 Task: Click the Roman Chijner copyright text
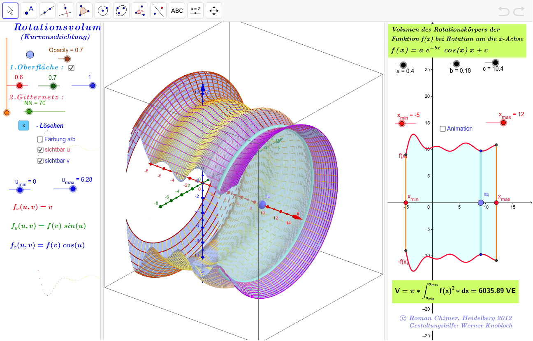click(x=456, y=318)
